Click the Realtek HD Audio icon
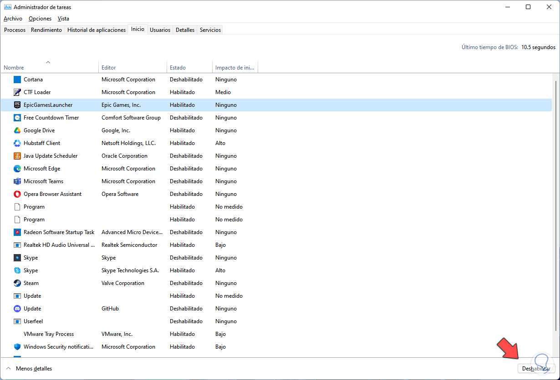 (17, 245)
